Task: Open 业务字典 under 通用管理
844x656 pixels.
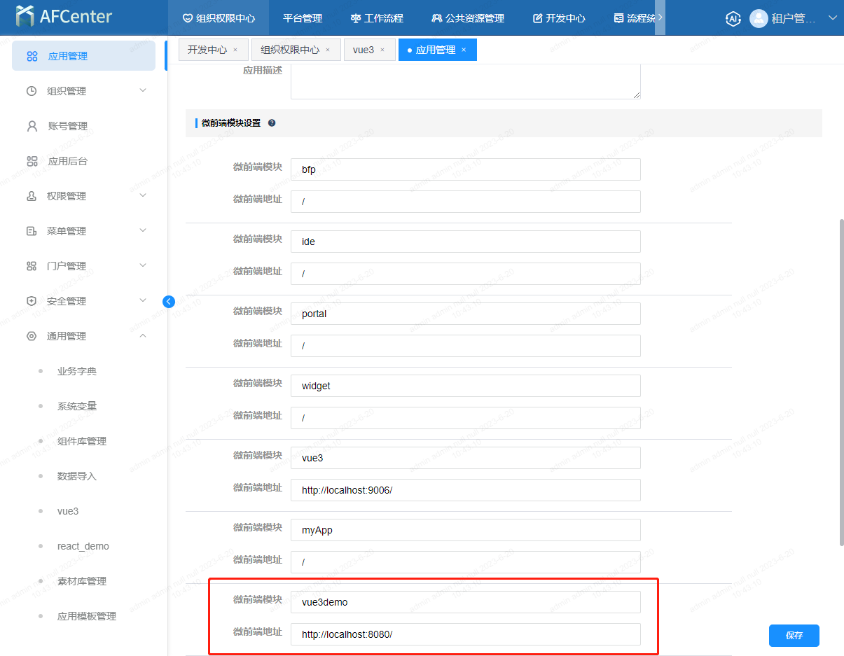Action: click(77, 371)
